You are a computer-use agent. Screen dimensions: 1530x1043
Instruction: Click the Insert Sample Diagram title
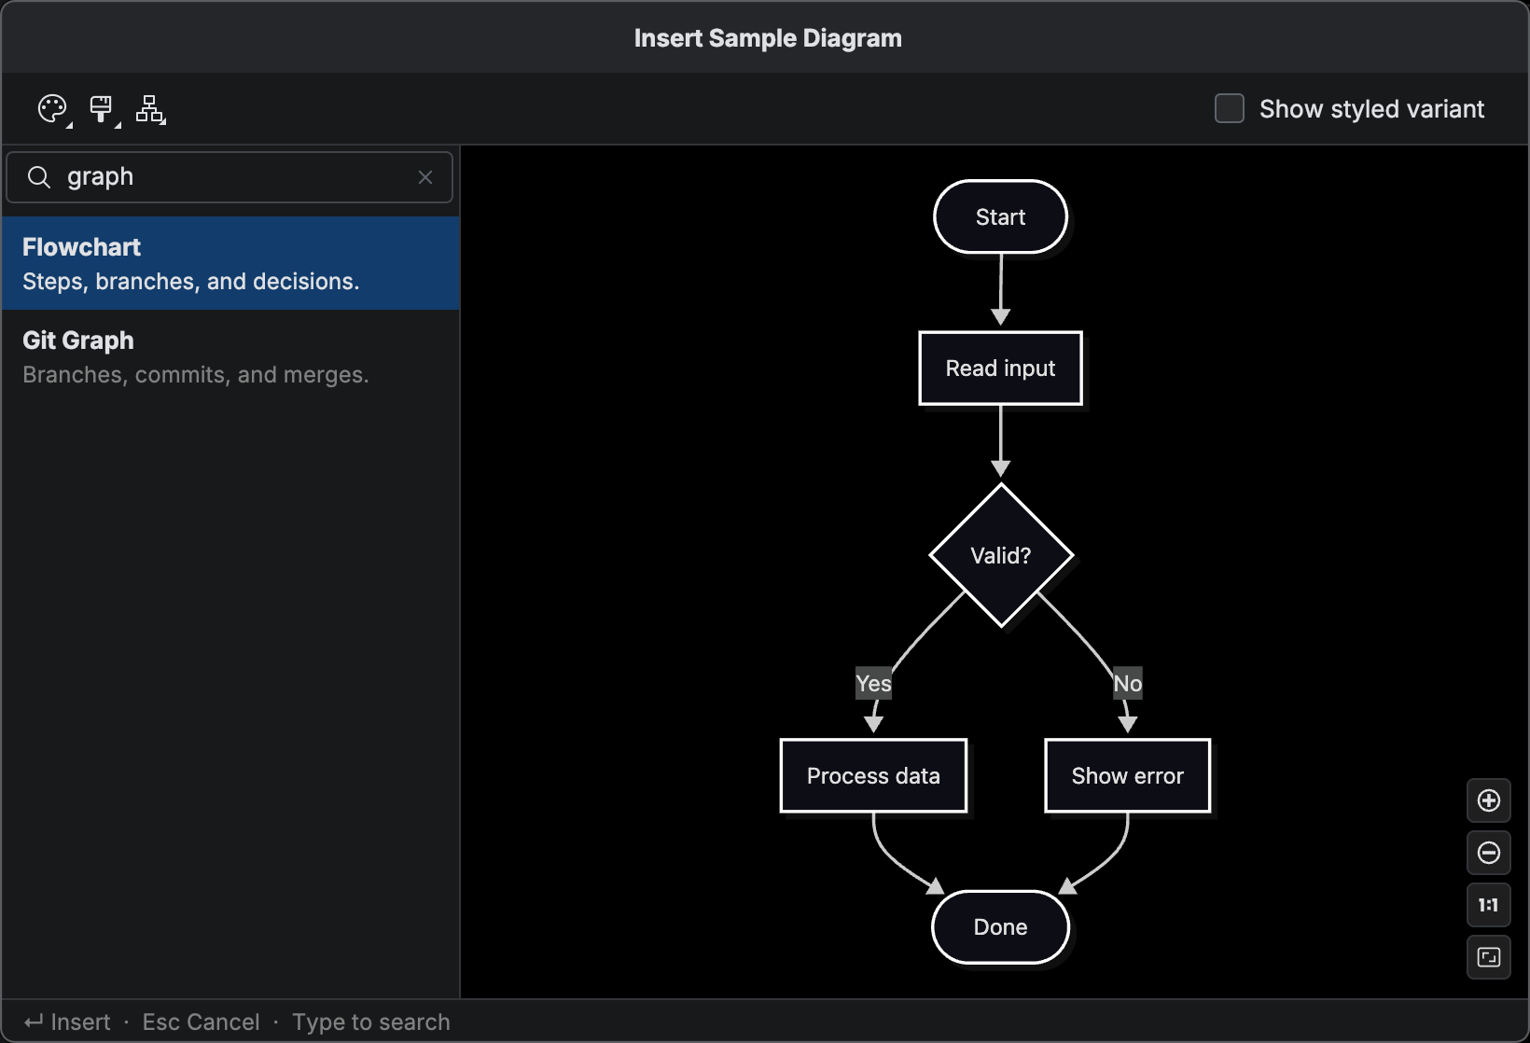(768, 38)
